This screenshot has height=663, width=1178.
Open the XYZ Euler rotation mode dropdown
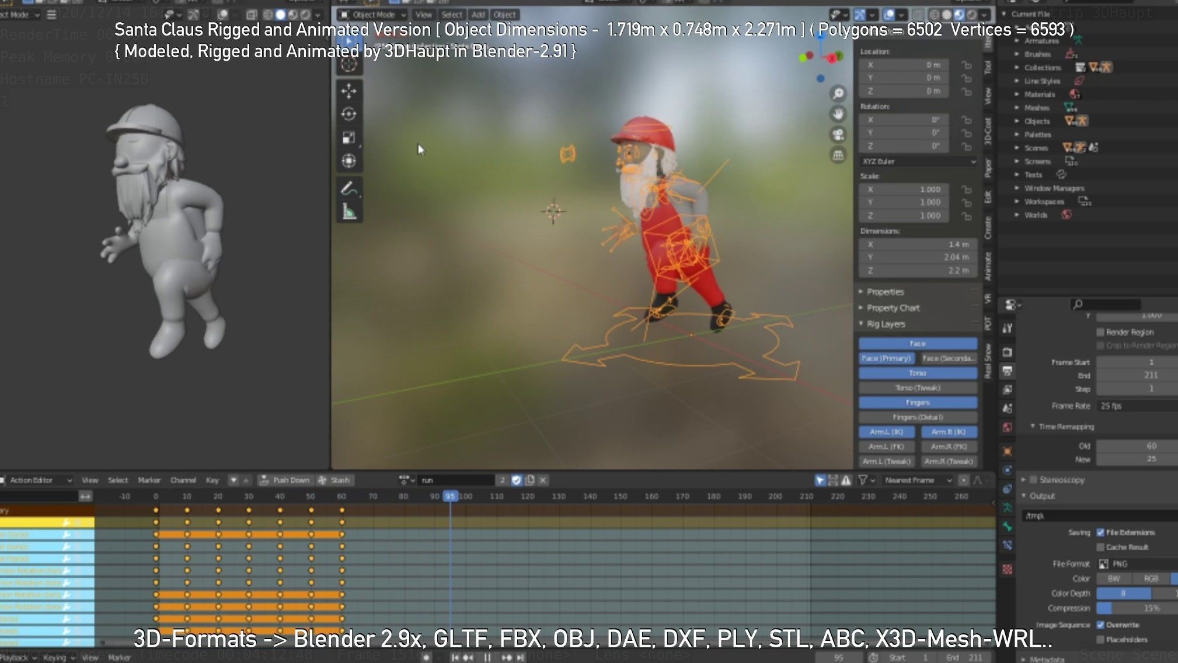click(x=918, y=162)
